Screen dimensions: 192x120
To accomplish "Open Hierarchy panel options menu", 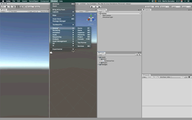I will 140,10.
